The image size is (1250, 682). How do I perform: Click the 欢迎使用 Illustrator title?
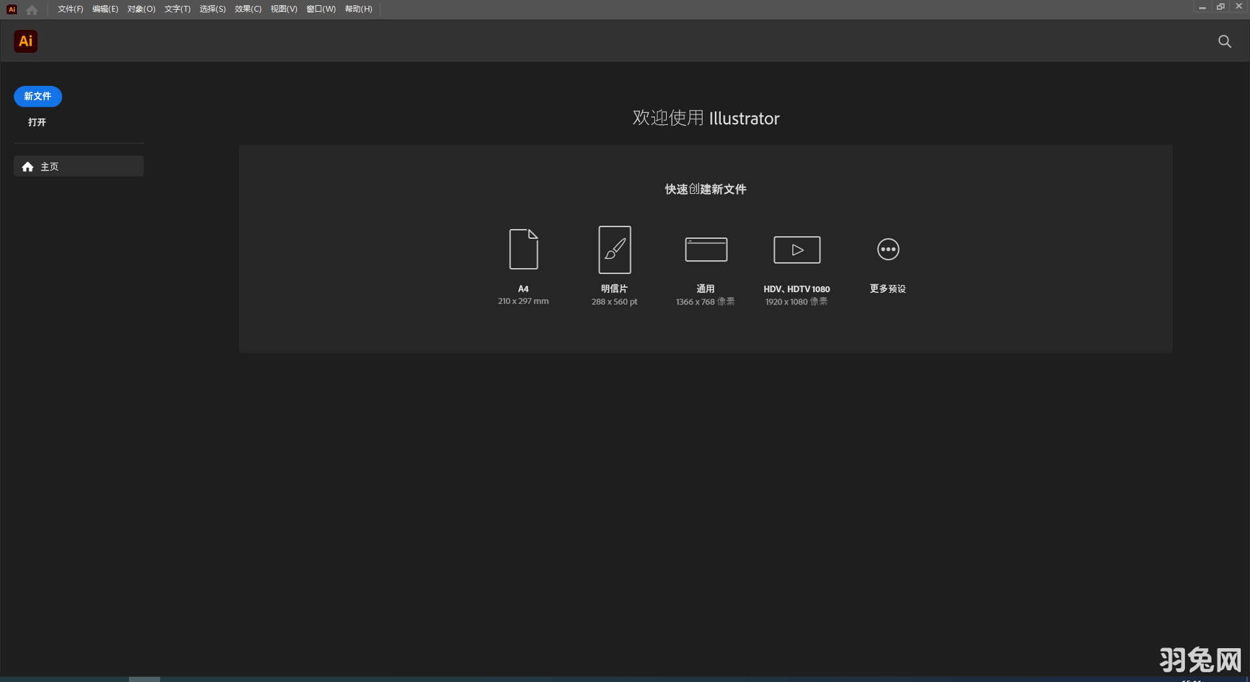[x=706, y=118]
